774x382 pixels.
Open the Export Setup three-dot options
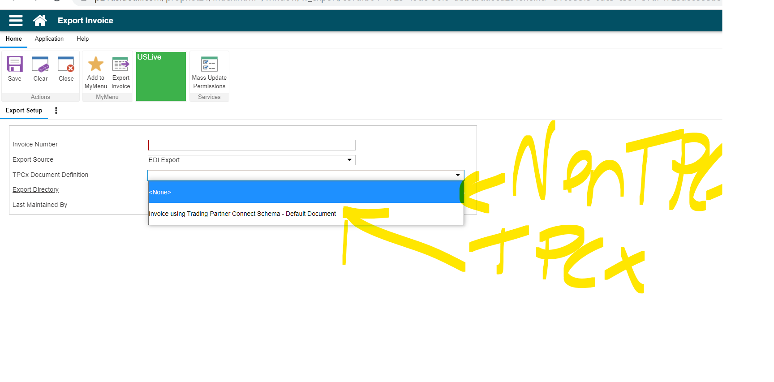click(56, 111)
